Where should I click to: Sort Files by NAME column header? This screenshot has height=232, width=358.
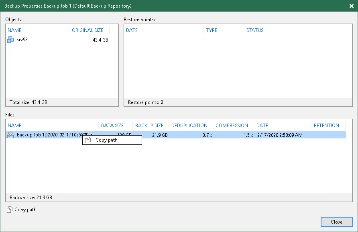[x=14, y=126]
